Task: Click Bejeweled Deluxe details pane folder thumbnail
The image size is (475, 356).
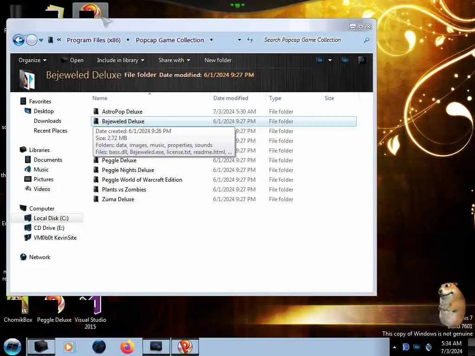Action: click(x=26, y=80)
